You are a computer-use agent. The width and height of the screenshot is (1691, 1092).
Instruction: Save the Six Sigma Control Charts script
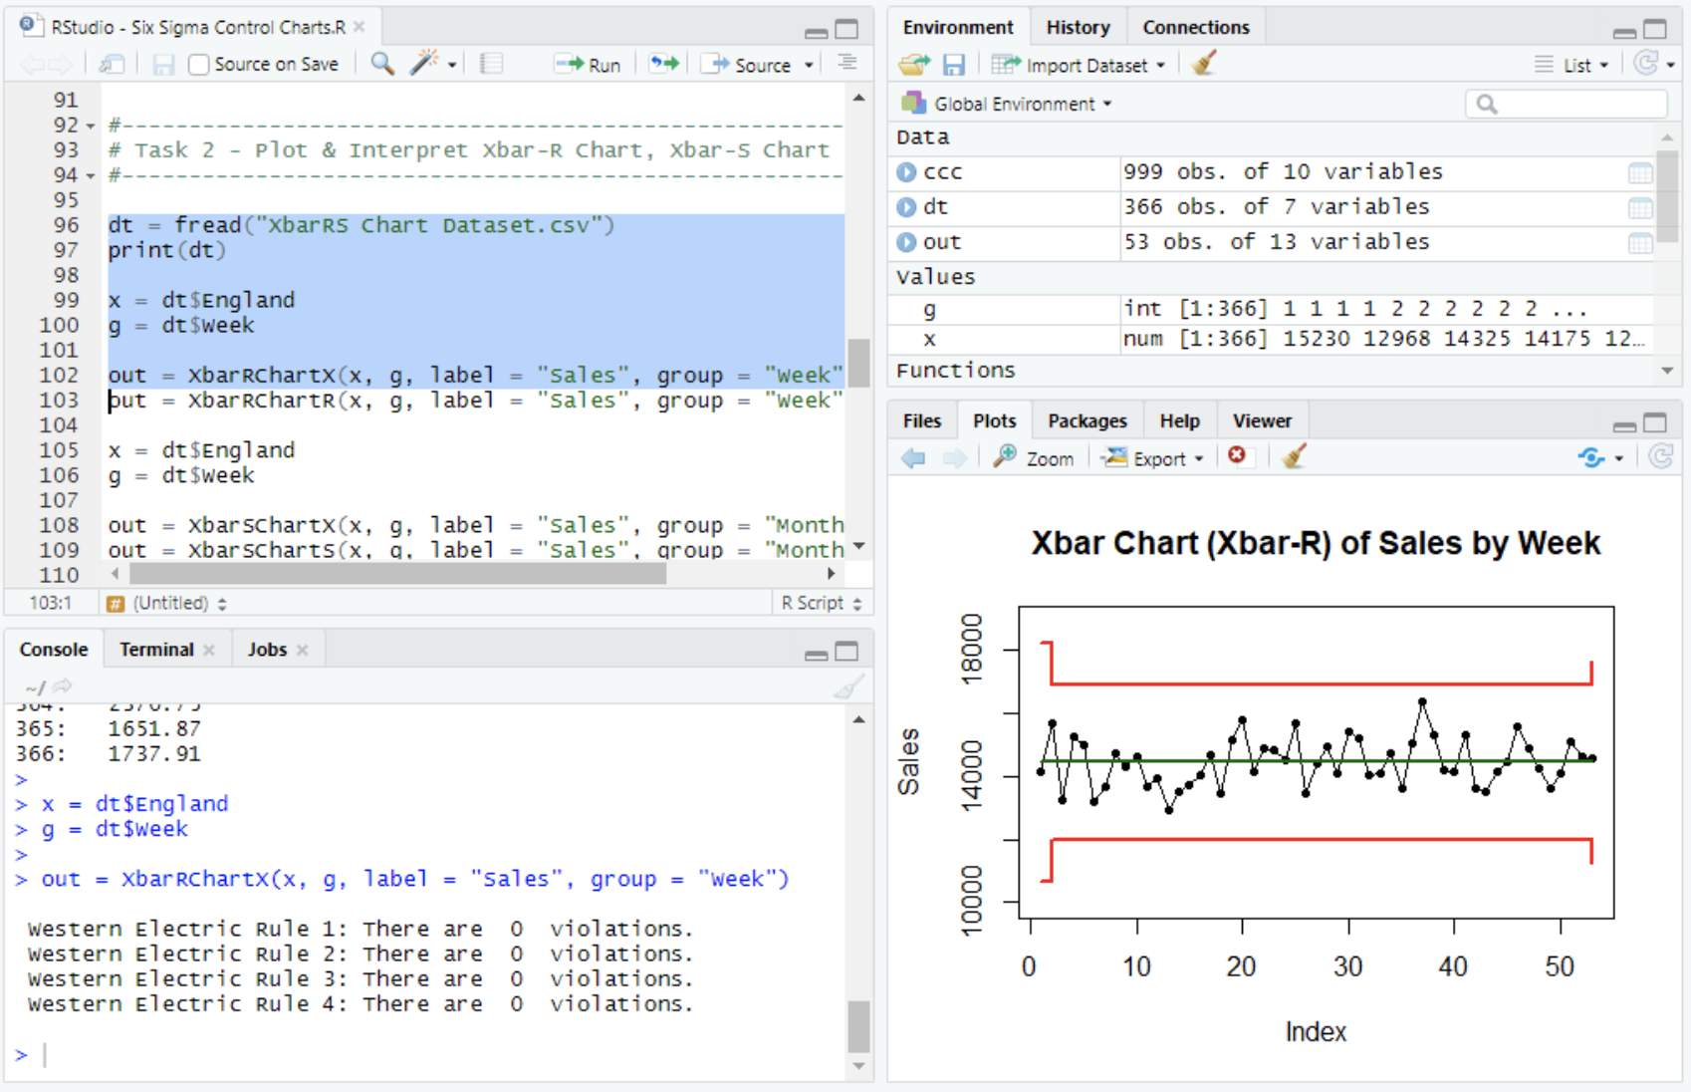[162, 63]
